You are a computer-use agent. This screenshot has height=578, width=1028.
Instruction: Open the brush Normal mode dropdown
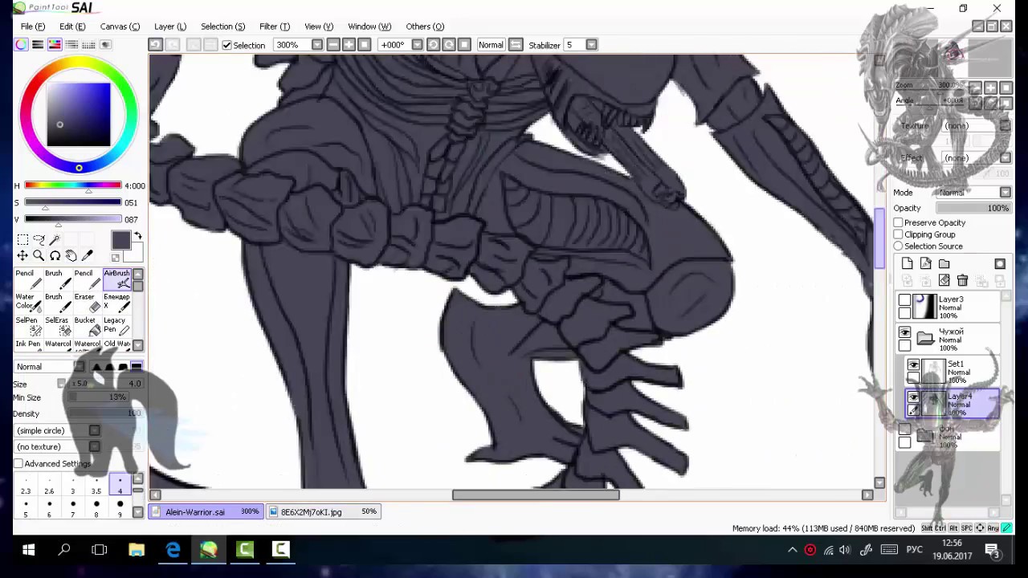79,367
